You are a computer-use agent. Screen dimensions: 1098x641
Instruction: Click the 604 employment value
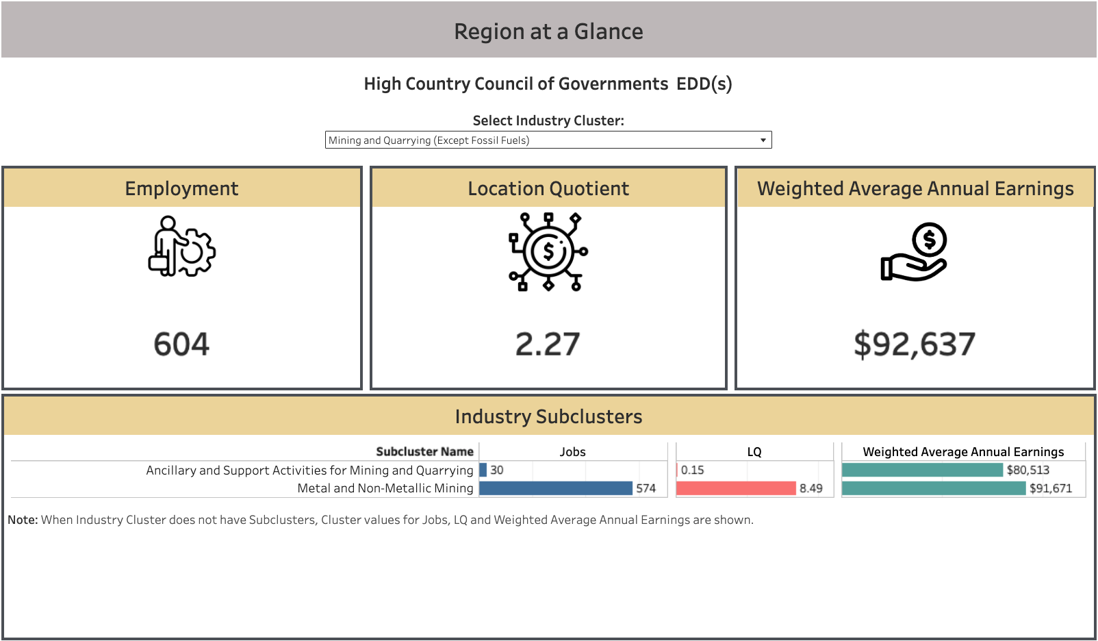pyautogui.click(x=181, y=344)
